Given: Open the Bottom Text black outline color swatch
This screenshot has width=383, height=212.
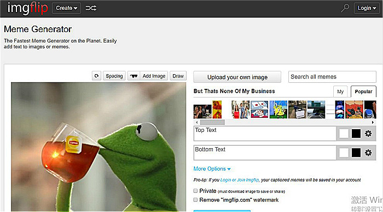Looking at the screenshot, I should 356,153.
